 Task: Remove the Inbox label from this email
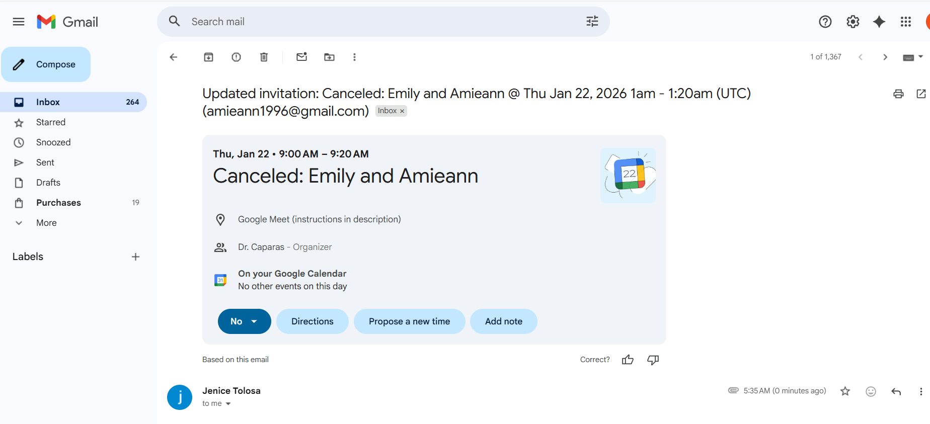pos(402,111)
